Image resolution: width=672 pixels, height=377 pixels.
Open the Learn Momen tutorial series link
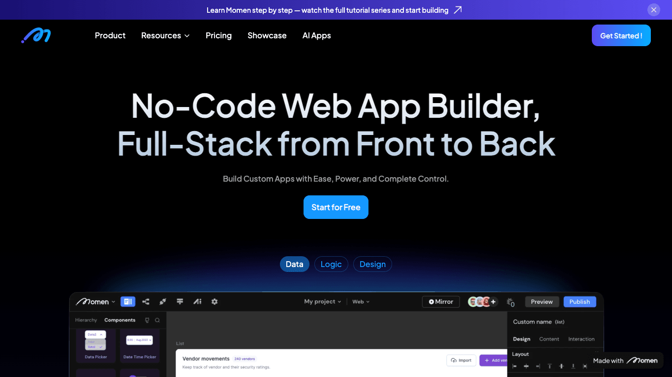click(328, 10)
